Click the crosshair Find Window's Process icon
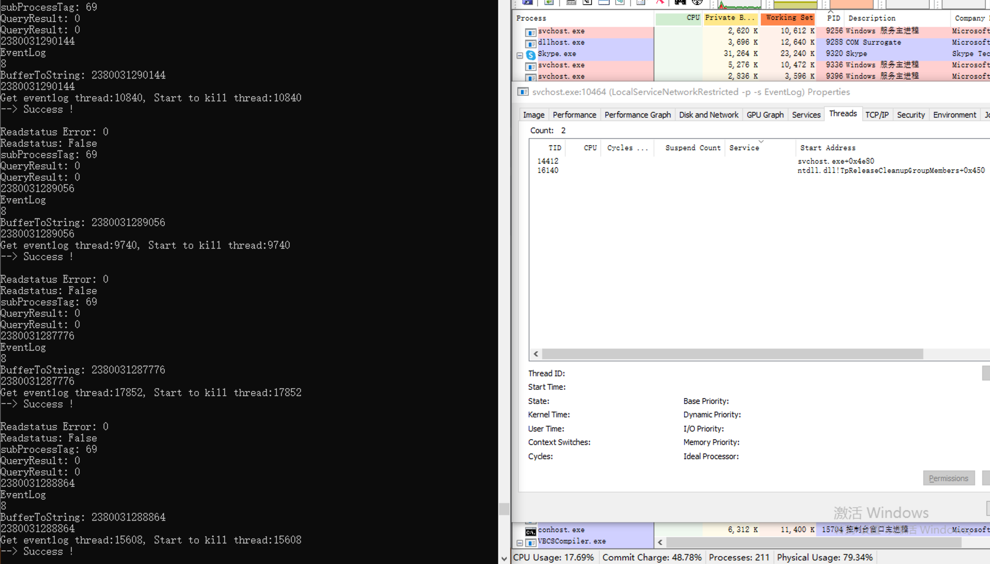This screenshot has width=990, height=564. click(697, 2)
